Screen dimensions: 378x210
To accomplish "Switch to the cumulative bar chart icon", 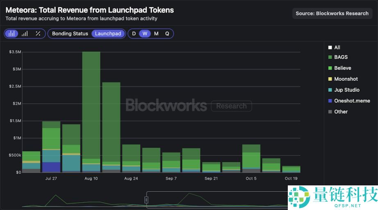I will click(x=25, y=34).
